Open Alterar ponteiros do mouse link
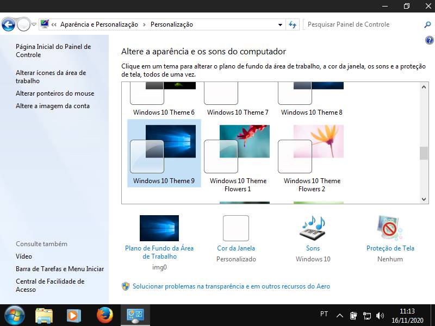435x326 pixels. (55, 93)
